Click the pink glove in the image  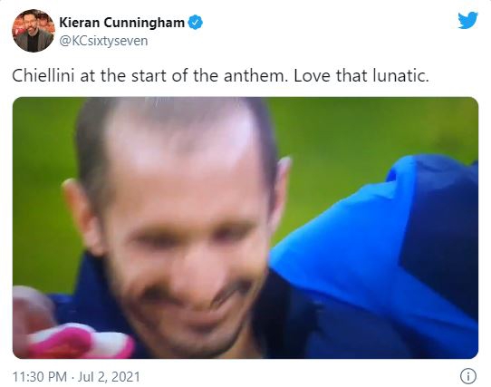72,338
